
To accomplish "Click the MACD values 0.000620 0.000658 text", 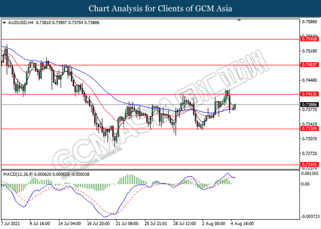I will (x=52, y=174).
